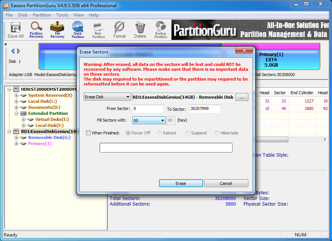Click the End Cylinder column header
This screenshot has height=241, width=332.
point(302,93)
